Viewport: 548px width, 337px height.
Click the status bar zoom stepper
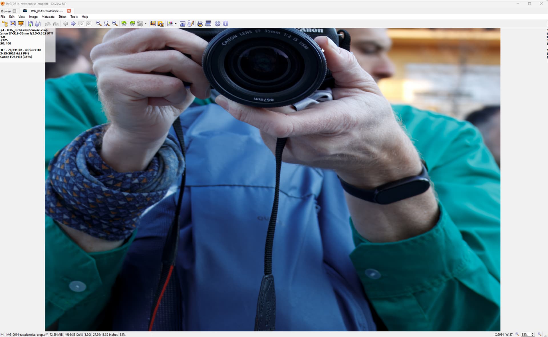click(x=533, y=334)
